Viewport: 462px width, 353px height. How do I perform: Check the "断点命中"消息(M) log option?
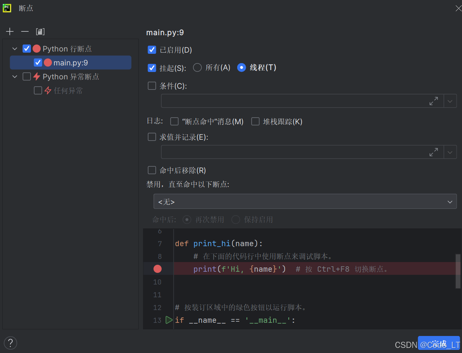(174, 122)
